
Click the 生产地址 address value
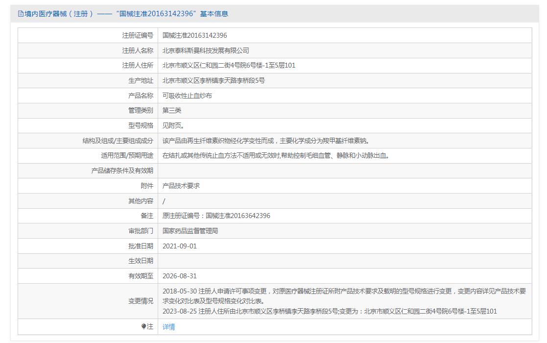214,80
